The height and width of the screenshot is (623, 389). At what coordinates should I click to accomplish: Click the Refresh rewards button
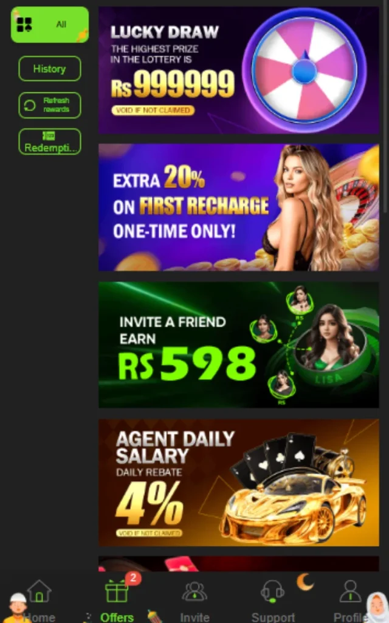click(x=50, y=105)
